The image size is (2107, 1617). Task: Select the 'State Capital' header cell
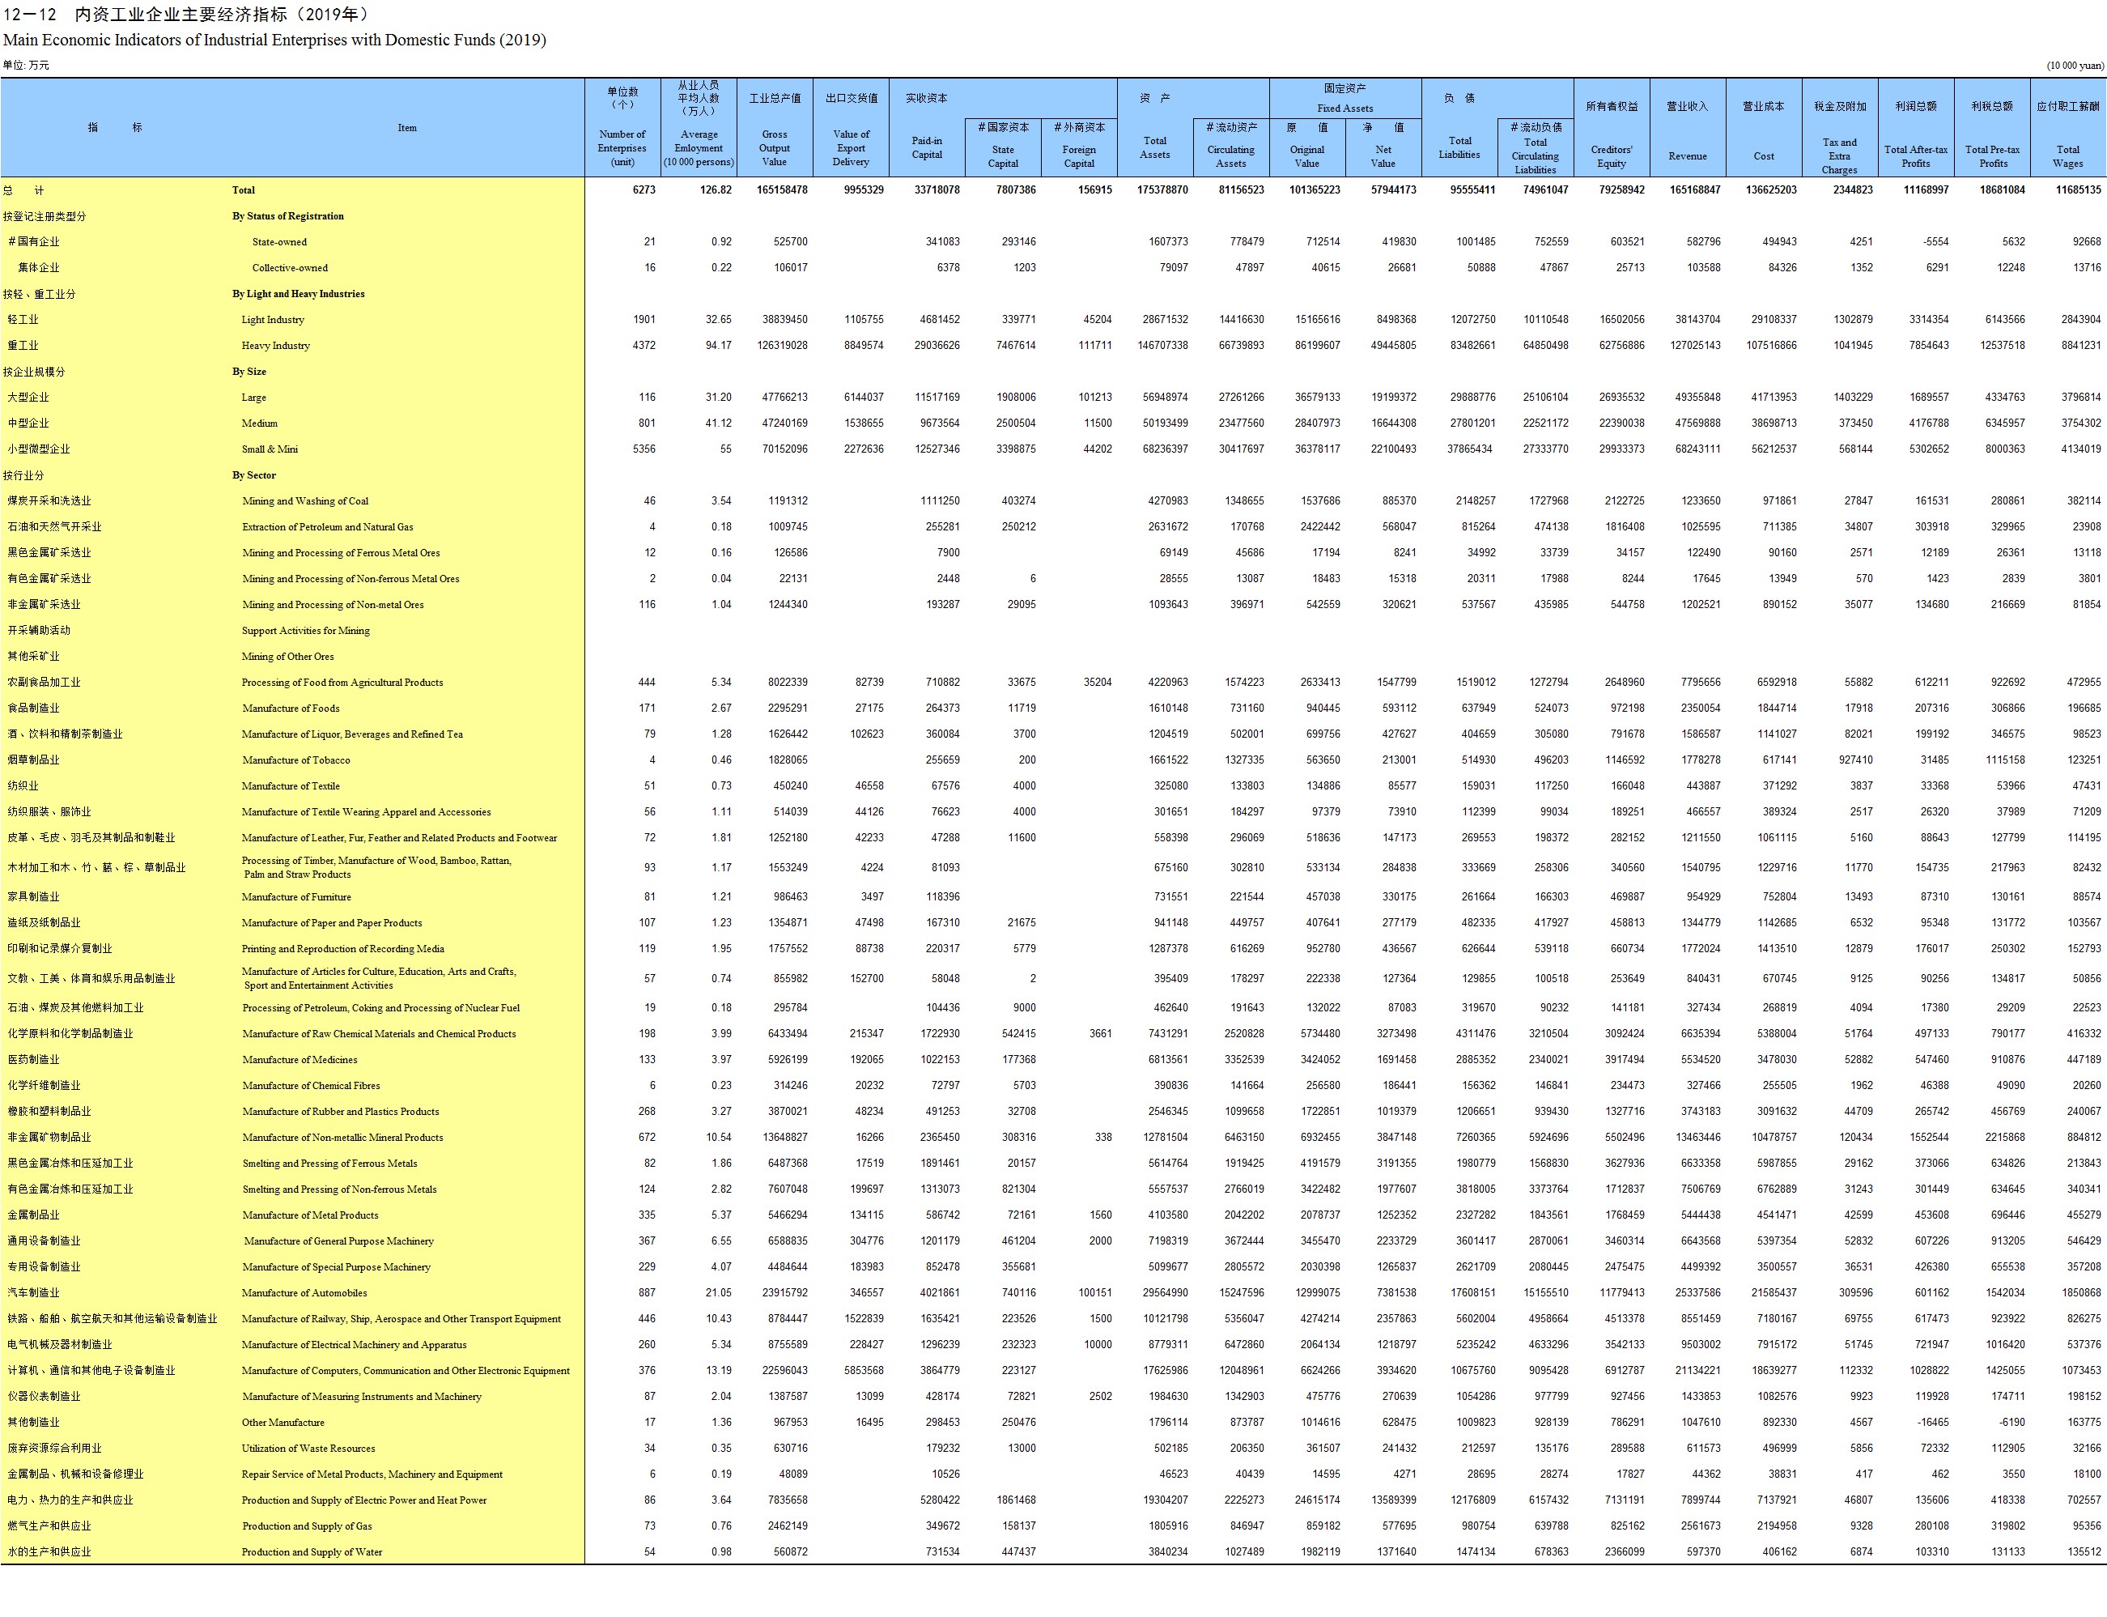point(1003,147)
